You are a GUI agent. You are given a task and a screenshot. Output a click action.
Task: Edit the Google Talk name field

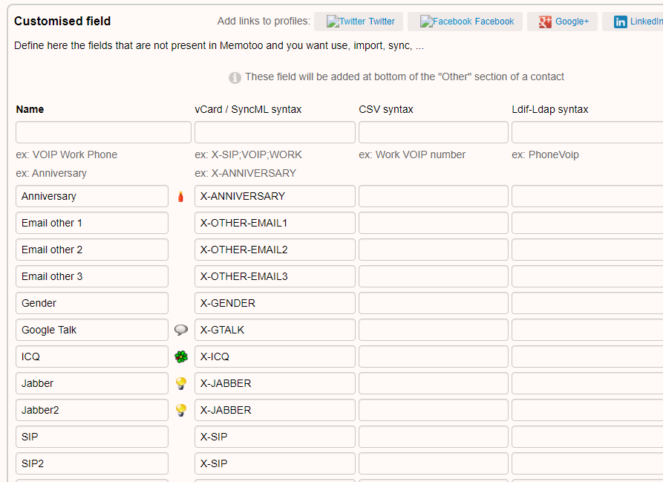click(92, 330)
